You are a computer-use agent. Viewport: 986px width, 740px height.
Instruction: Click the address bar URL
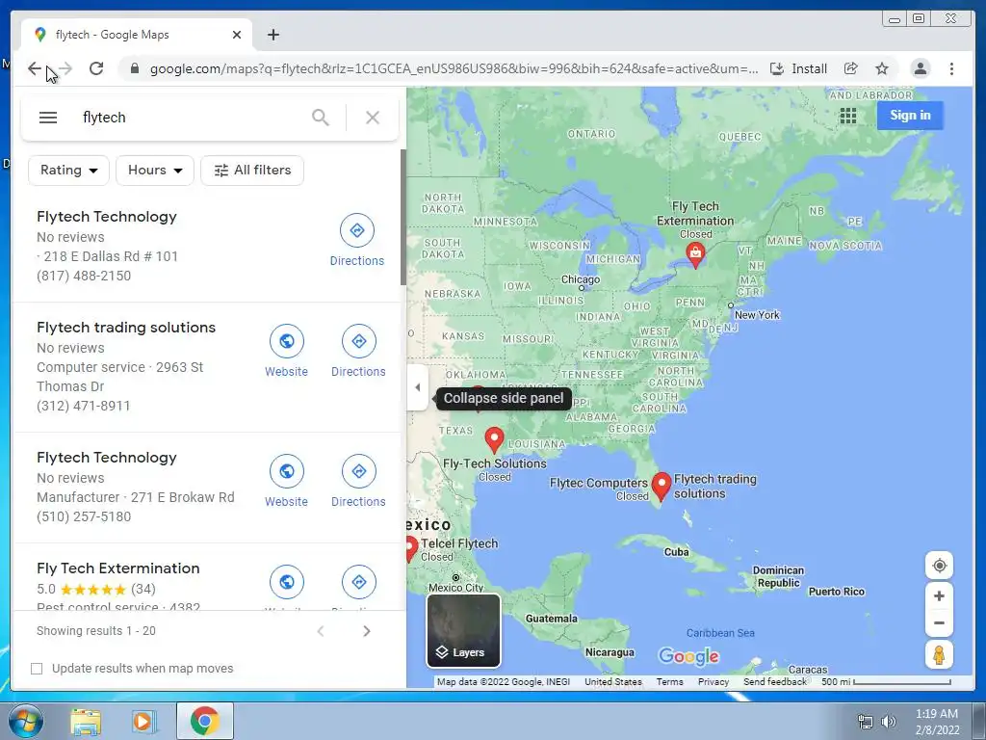[454, 68]
